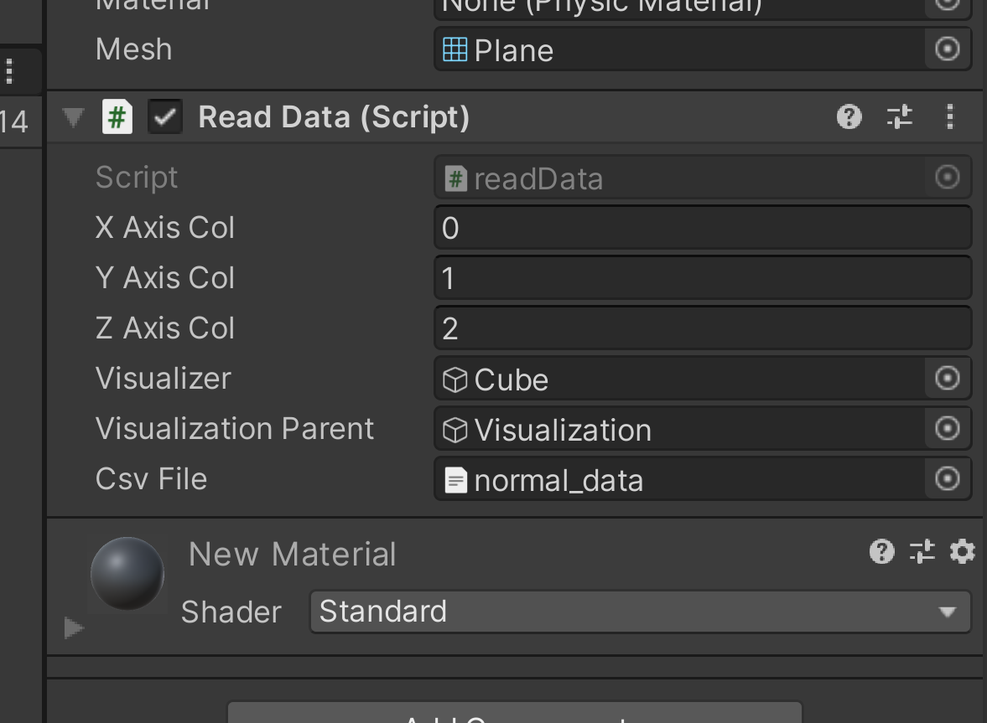Open help for the New Material
This screenshot has width=987, height=723.
(x=881, y=552)
